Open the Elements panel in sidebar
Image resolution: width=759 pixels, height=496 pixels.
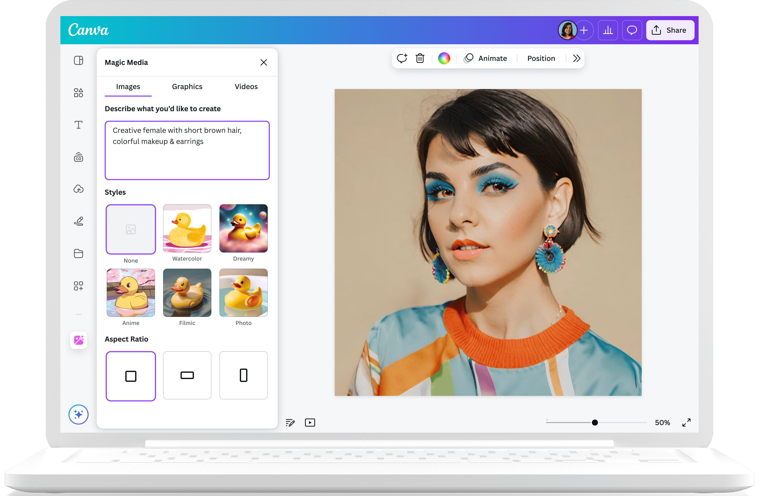79,93
